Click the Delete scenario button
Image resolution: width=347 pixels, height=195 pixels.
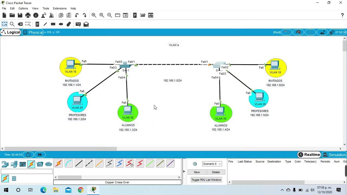(216, 172)
